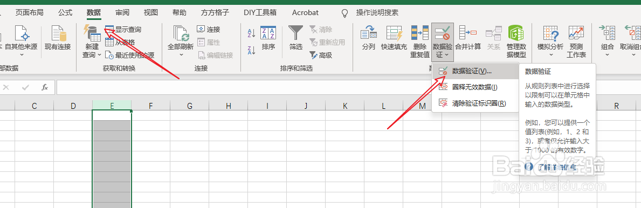This screenshot has height=208, width=641.
Task: Expand the 数据验证 button dropdown arrow
Action: coord(447,55)
